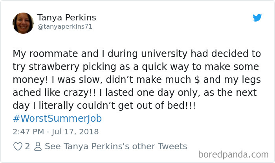Click the Jul 17, 2018 date
275x163 pixels.
(x=75, y=132)
